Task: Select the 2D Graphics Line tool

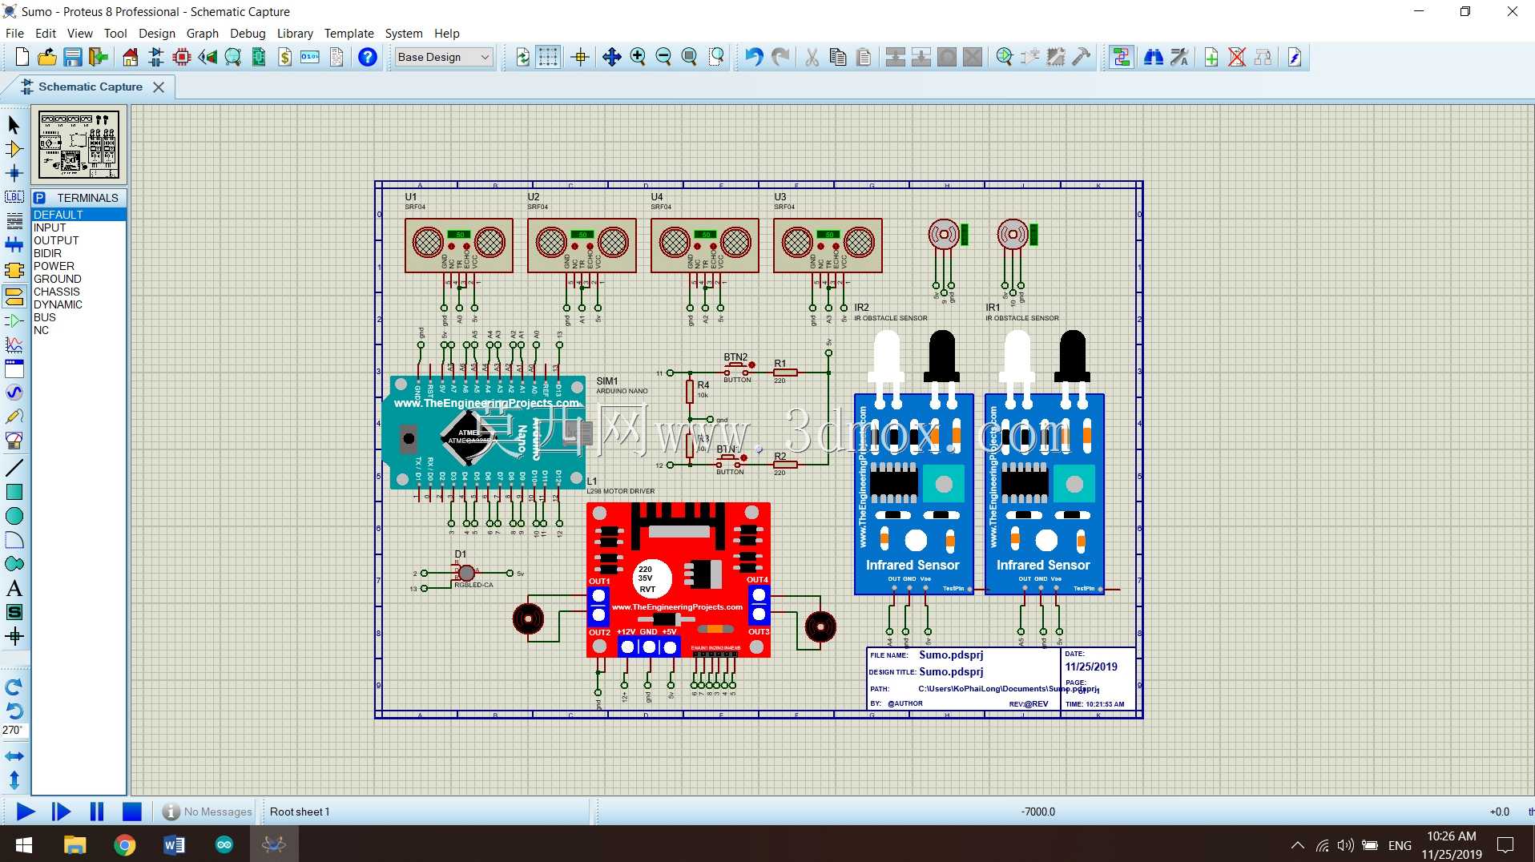Action: [x=14, y=468]
